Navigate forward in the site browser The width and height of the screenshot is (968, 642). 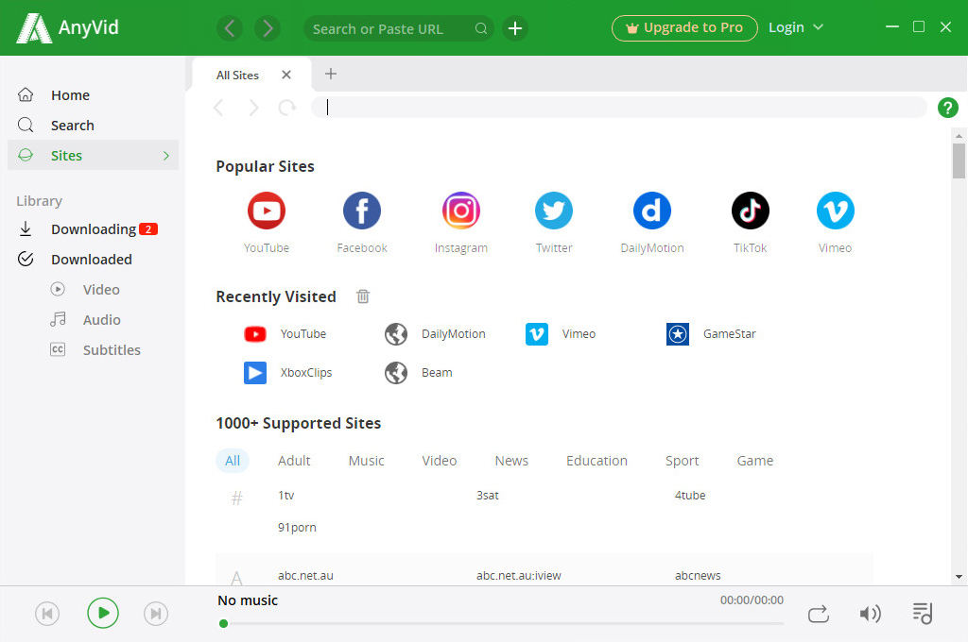coord(253,108)
